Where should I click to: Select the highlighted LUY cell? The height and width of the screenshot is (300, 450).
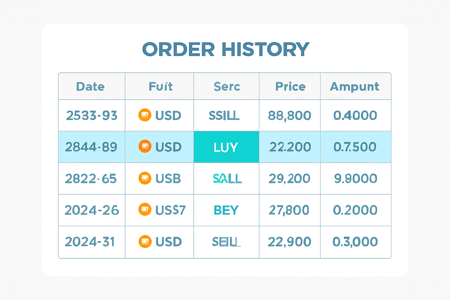point(226,147)
